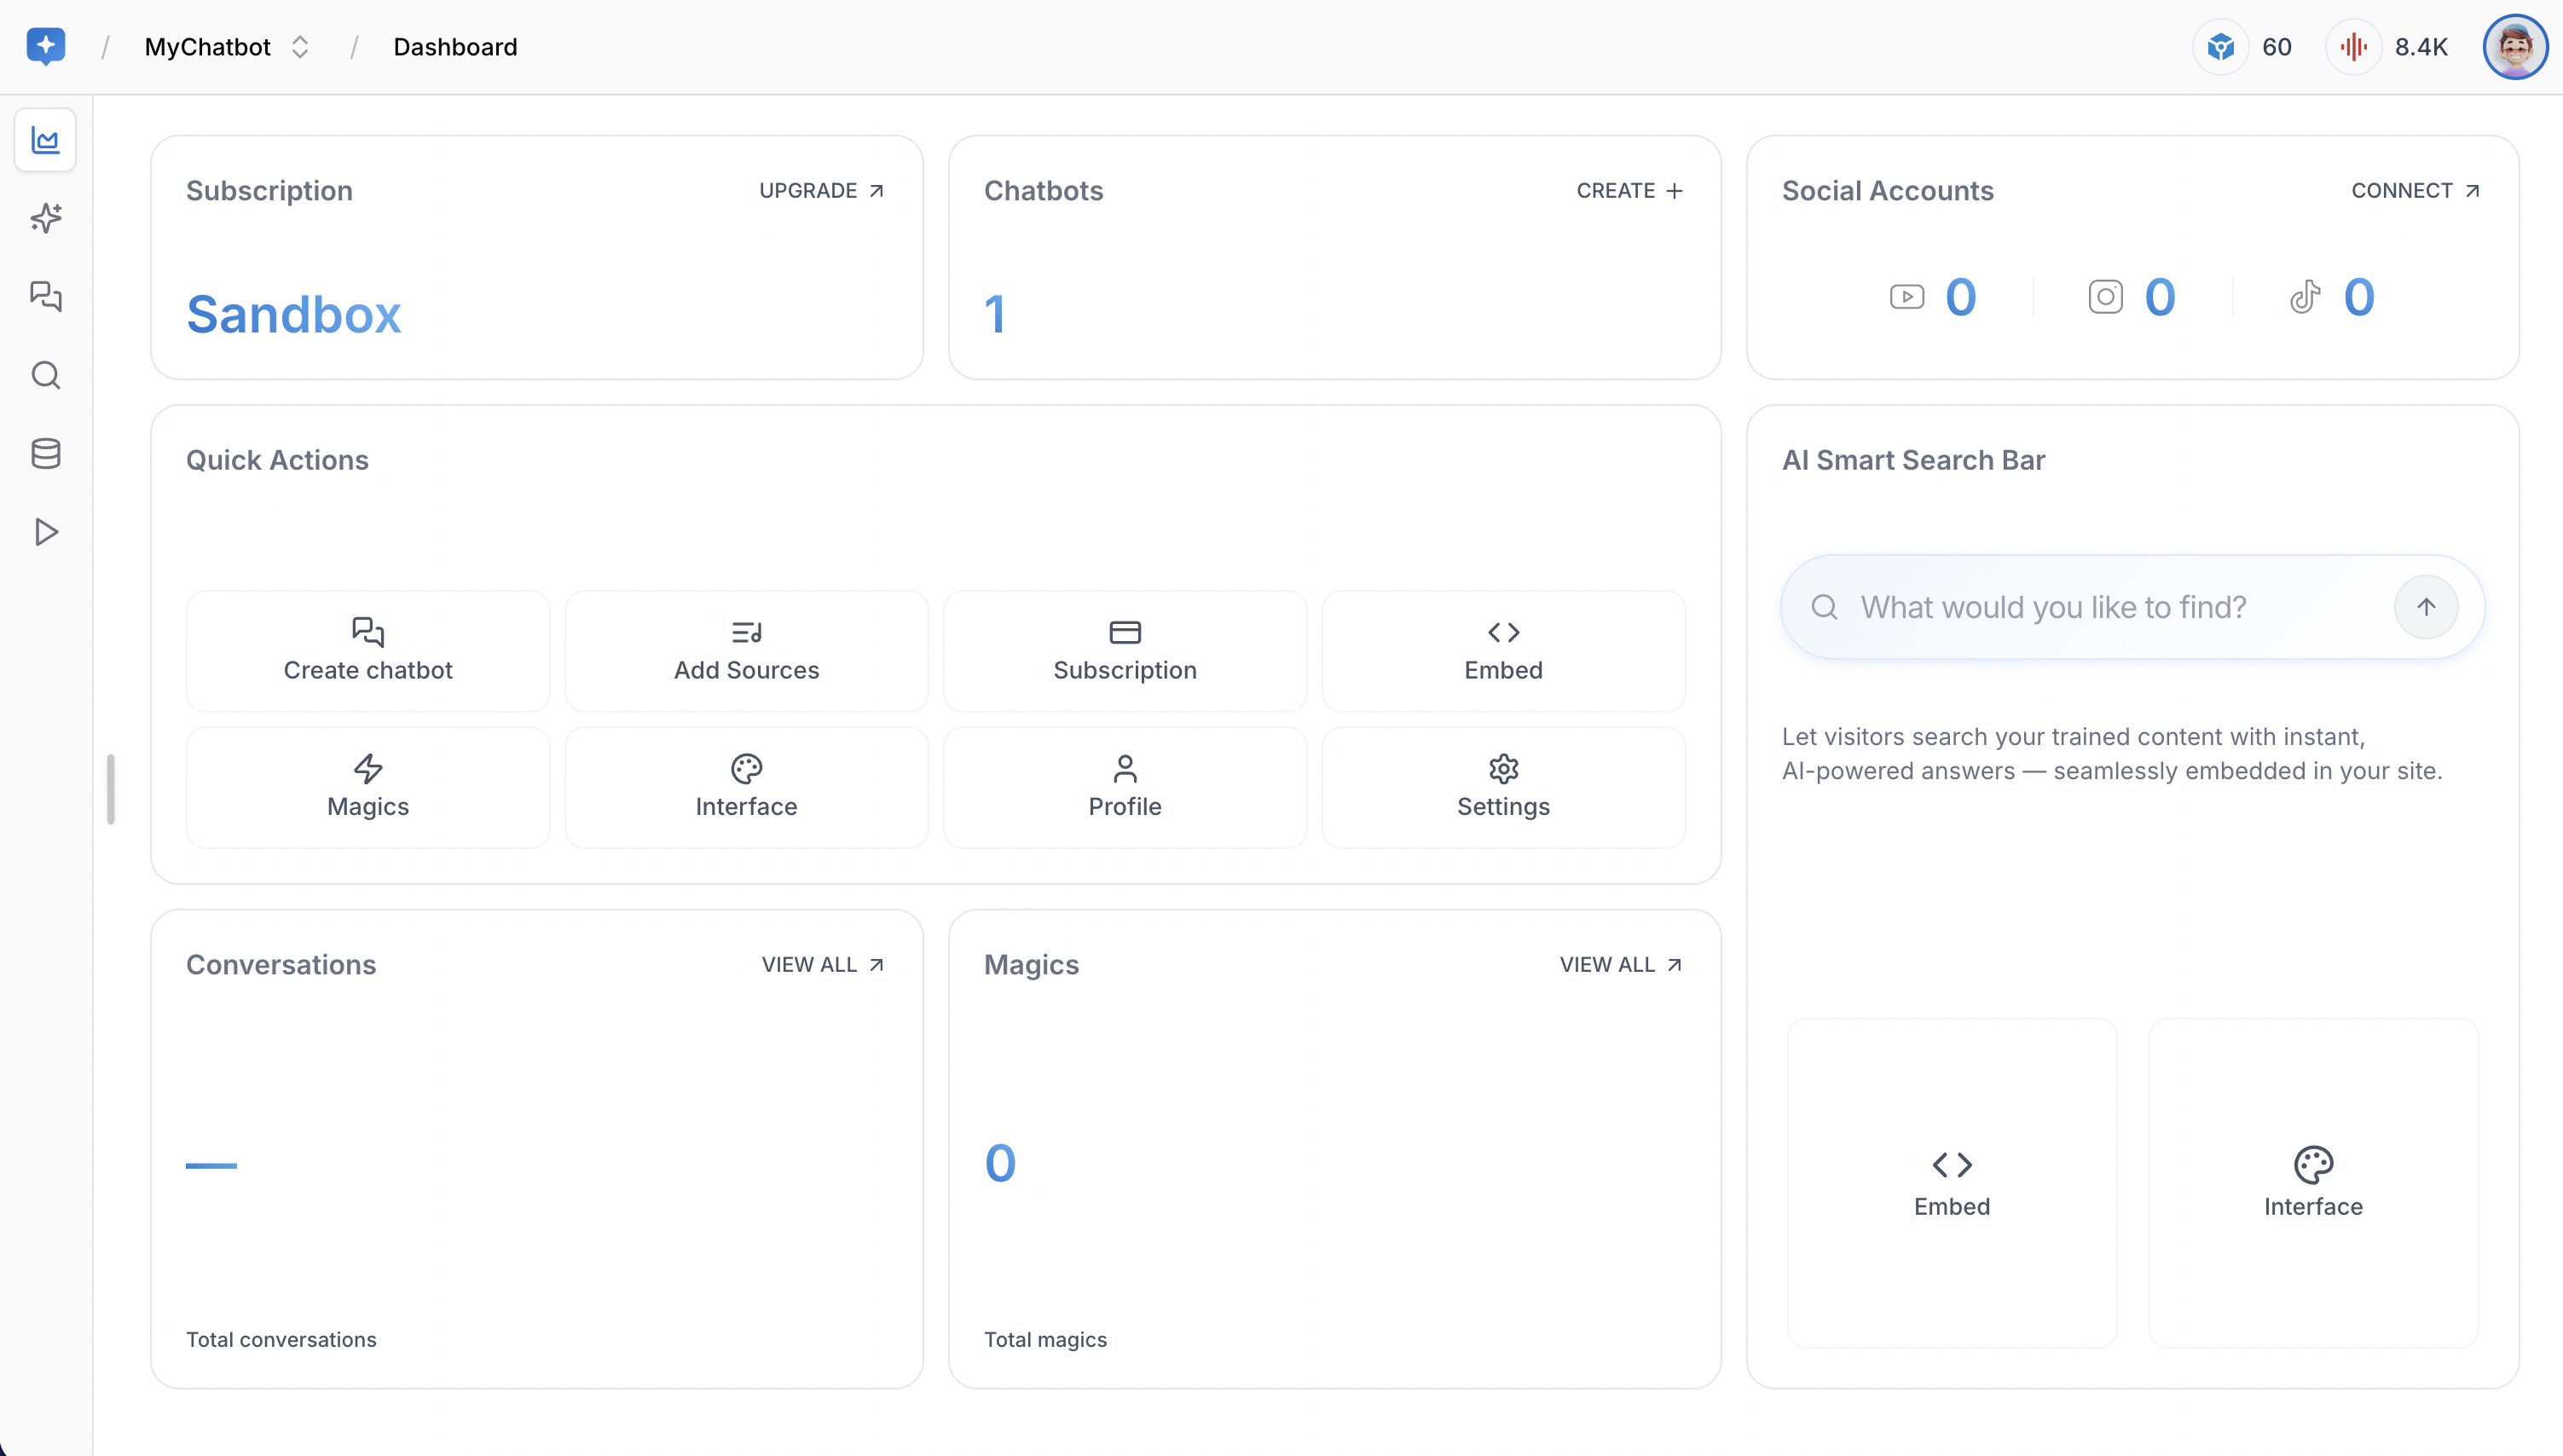Open the user avatar menu
The image size is (2563, 1456).
pos(2514,47)
